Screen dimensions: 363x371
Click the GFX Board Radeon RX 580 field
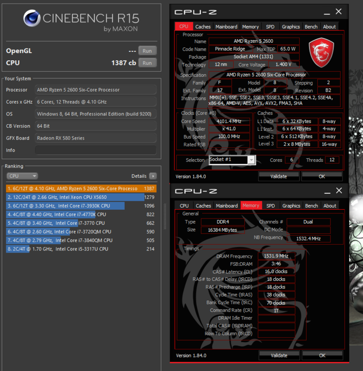(96, 138)
